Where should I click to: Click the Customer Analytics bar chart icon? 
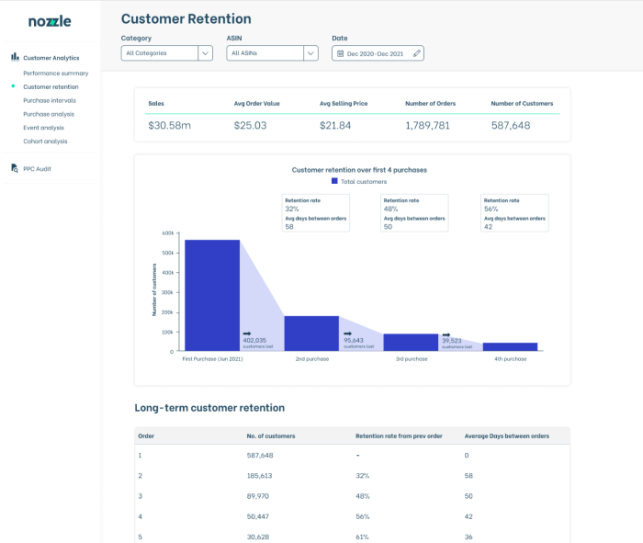click(15, 57)
